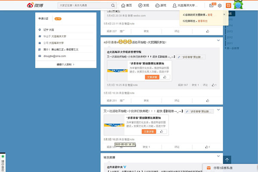The width and height of the screenshot is (258, 172).
Task: Open the 发现 discover tab
Action: (x=144, y=6)
